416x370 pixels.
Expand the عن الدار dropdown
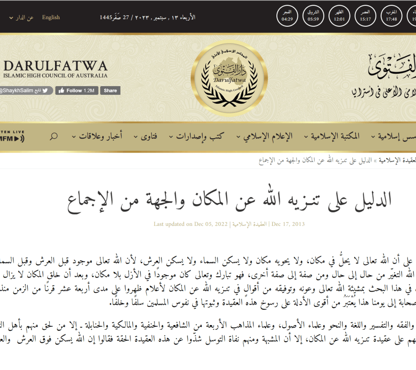point(22,18)
